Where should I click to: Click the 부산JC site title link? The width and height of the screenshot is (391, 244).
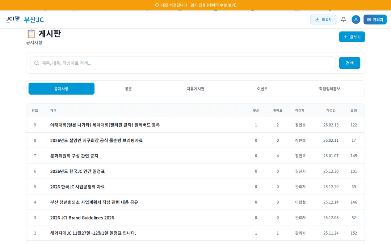(x=34, y=20)
